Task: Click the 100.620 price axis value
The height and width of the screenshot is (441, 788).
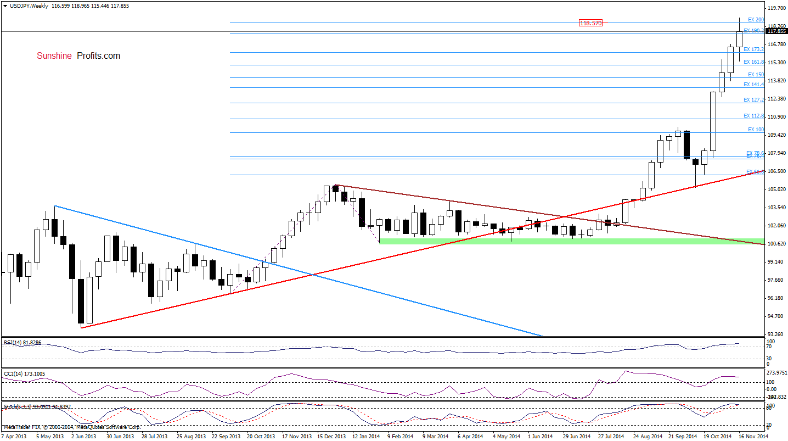Action: pyautogui.click(x=777, y=244)
